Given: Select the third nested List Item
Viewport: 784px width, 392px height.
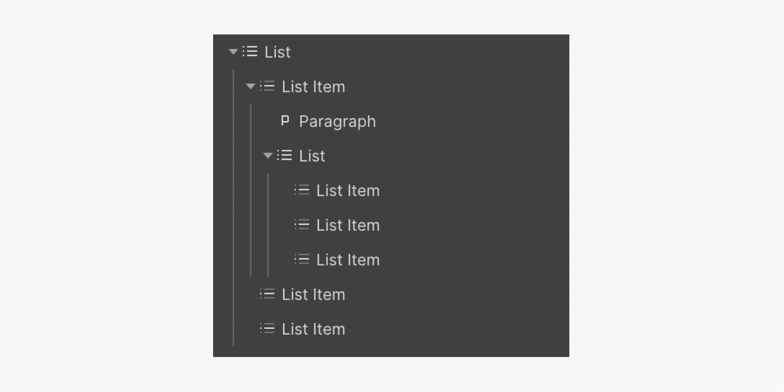Looking at the screenshot, I should click(348, 259).
